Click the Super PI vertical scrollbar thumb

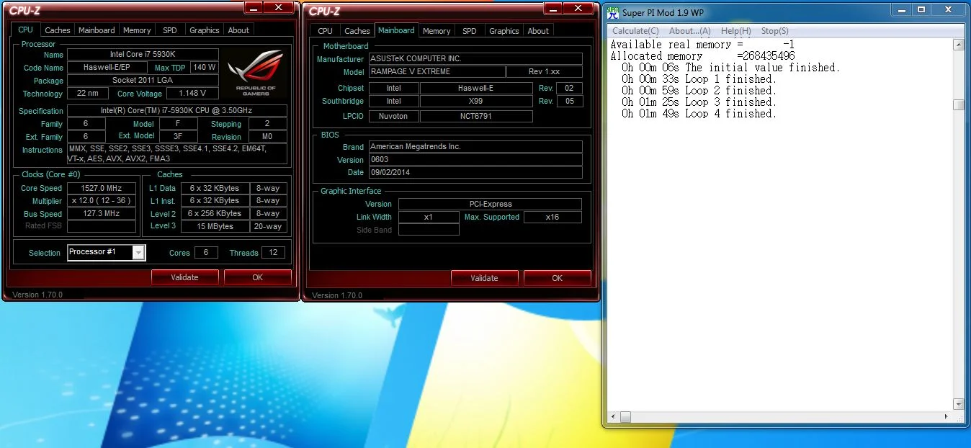[x=958, y=104]
